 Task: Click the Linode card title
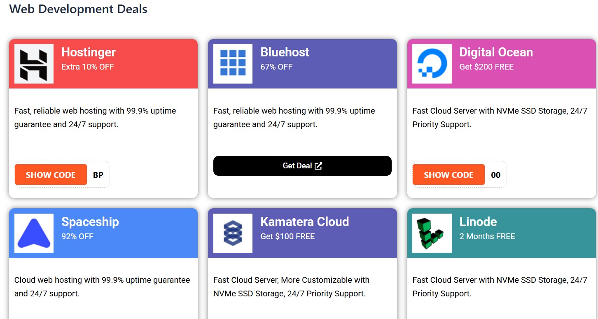(x=478, y=222)
